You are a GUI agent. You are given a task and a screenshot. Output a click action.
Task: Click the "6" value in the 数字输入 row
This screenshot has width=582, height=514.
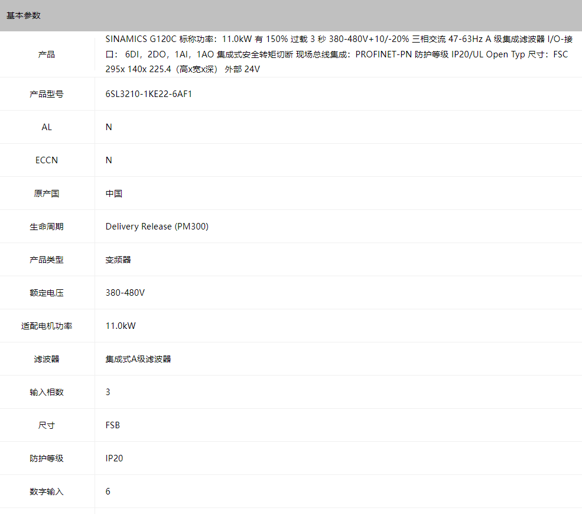tap(108, 492)
